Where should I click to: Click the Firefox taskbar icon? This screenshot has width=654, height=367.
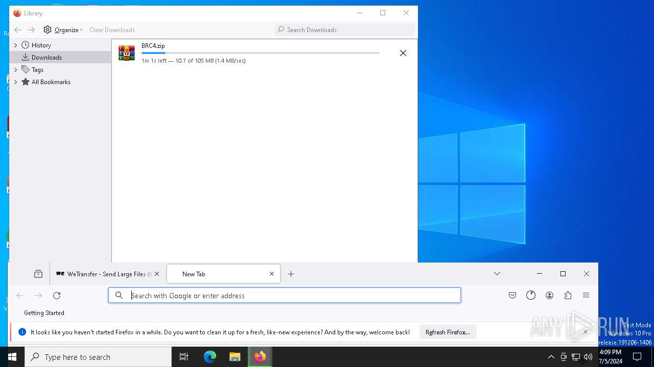(x=260, y=357)
